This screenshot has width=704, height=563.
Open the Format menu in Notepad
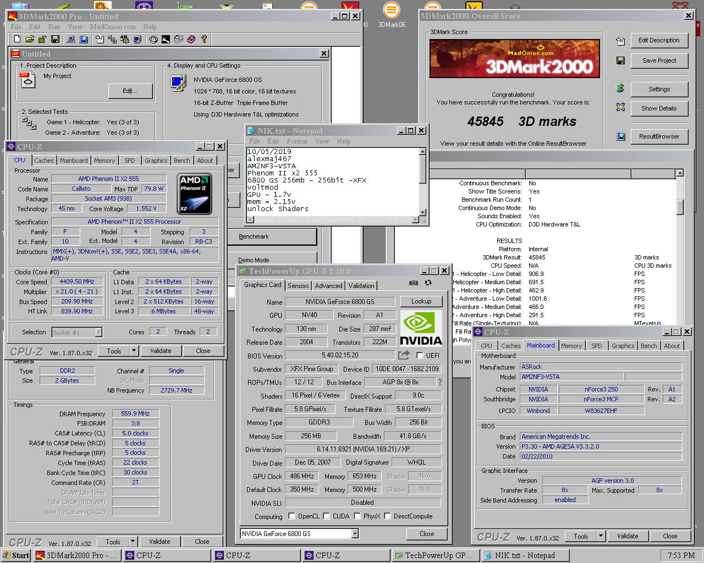[297, 141]
